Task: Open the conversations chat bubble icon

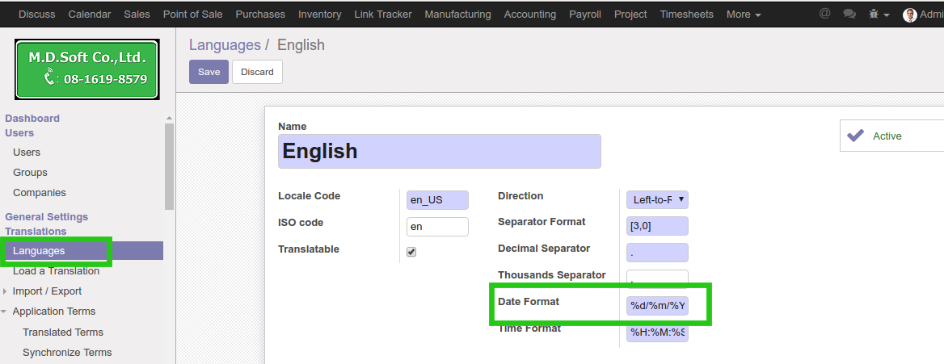Action: [x=849, y=14]
